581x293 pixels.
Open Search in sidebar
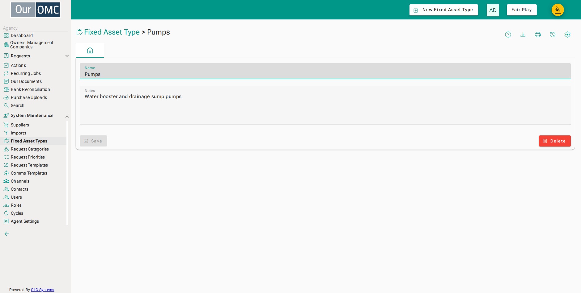tap(17, 105)
